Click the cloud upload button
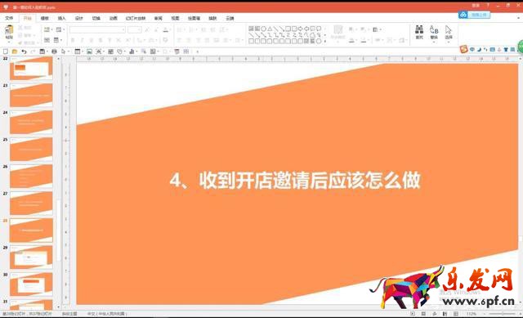This screenshot has width=523, height=318. tap(474, 15)
